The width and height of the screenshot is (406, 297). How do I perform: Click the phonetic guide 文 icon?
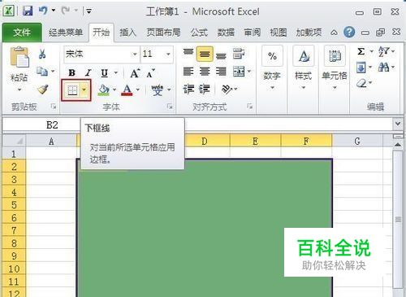[x=158, y=90]
